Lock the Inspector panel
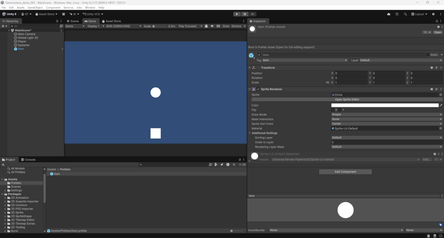The height and width of the screenshot is (238, 444). (x=437, y=21)
